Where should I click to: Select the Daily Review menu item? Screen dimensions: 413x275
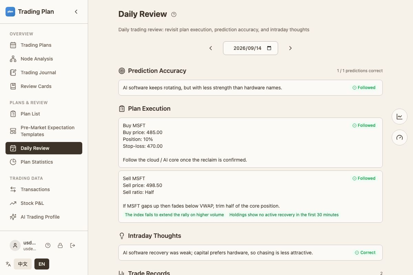tap(44, 148)
